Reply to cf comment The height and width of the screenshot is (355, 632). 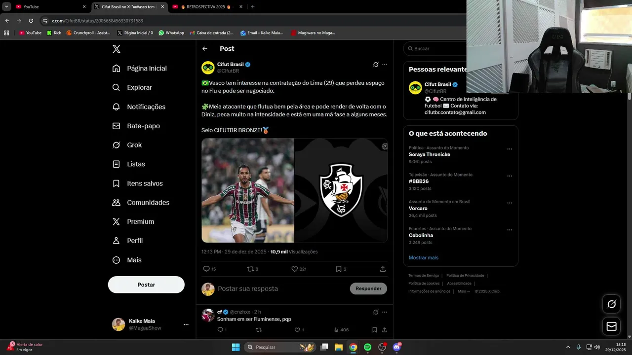coord(222,330)
